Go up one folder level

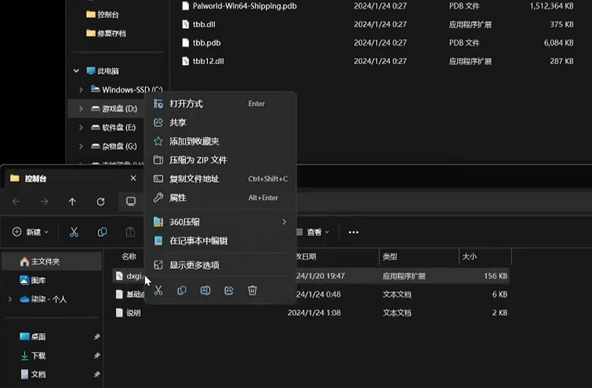(72, 201)
